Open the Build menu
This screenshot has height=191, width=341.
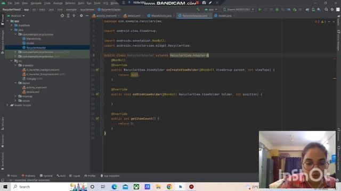coord(81,3)
